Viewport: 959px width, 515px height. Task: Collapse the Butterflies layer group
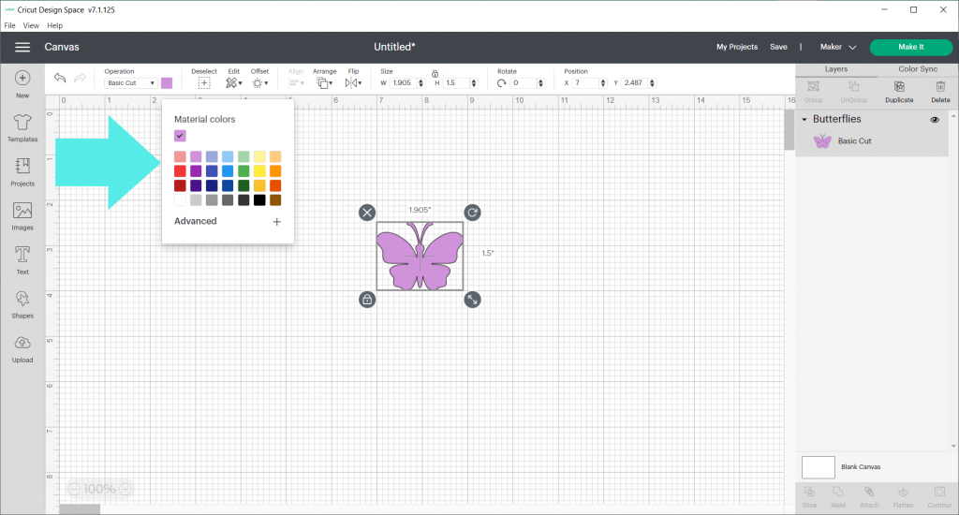click(x=804, y=119)
